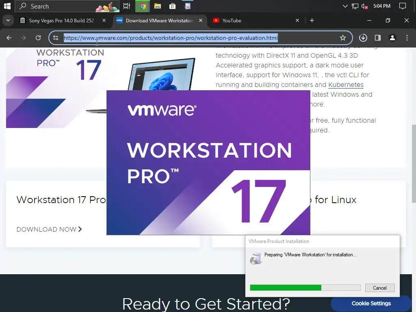Open Chrome downloads icon
Viewport: 416px width, 312px height.
pyautogui.click(x=363, y=38)
